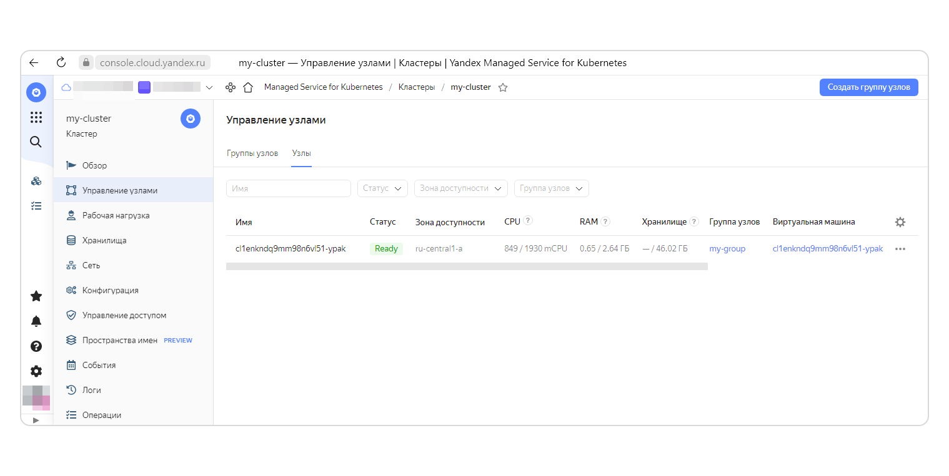949x476 pixels.
Task: Open the virtual machine link cl1enkndq9mm98n6vl51-ypak
Action: click(828, 249)
